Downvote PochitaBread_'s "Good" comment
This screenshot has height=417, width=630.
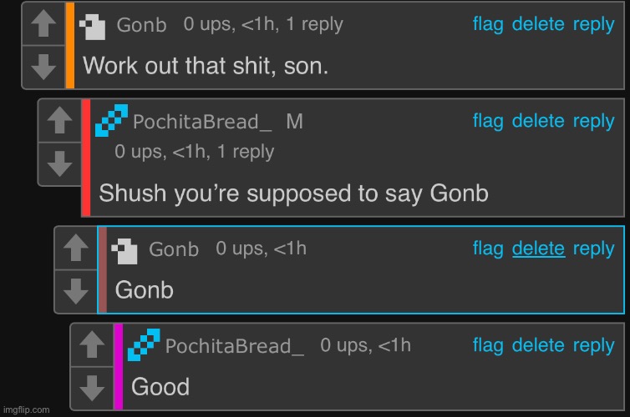tap(91, 387)
